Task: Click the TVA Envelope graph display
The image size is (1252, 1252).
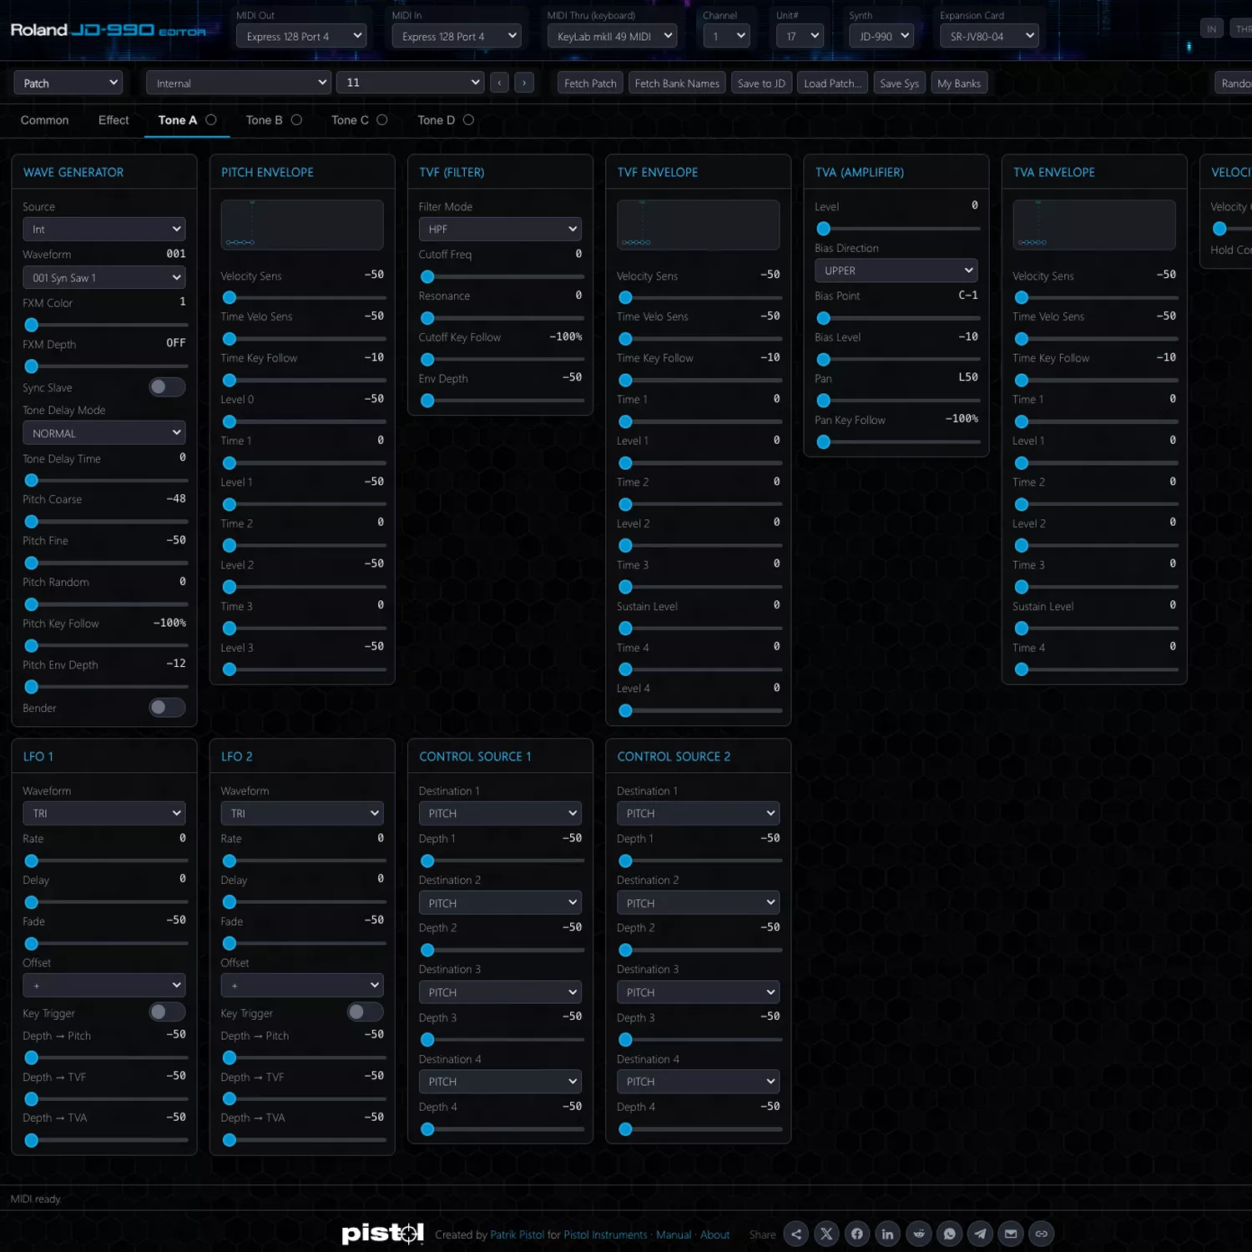Action: (x=1094, y=225)
